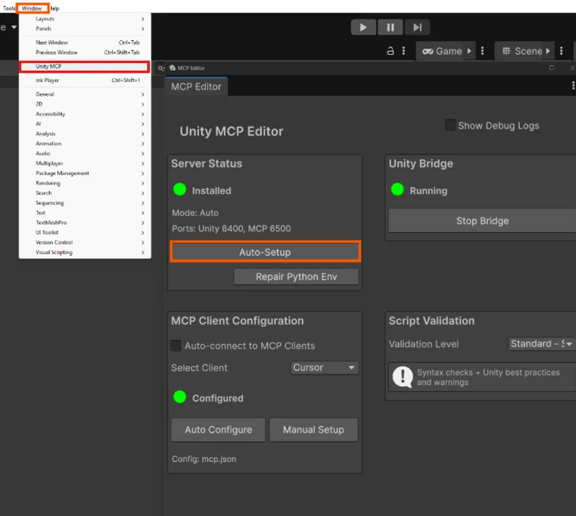Image resolution: width=576 pixels, height=516 pixels.
Task: Select Unity MCP from the Window menu
Action: point(85,67)
